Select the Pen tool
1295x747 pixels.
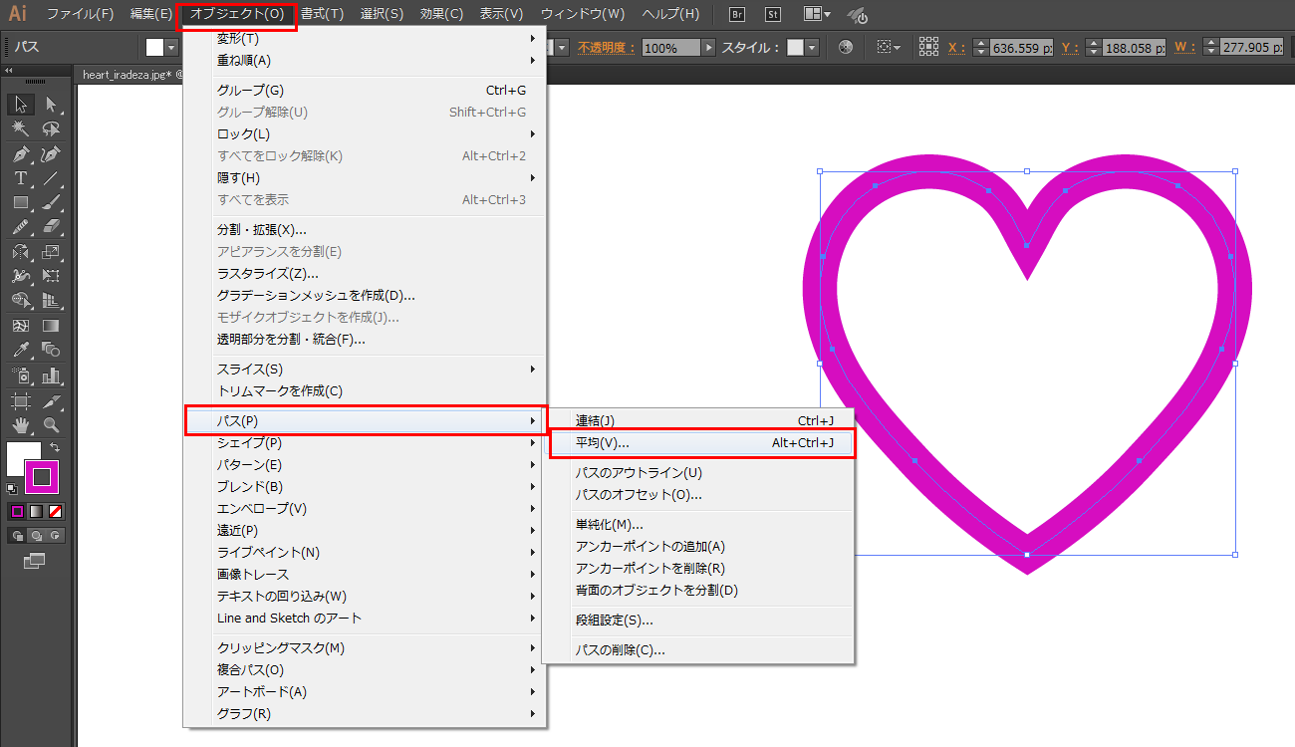(x=19, y=152)
